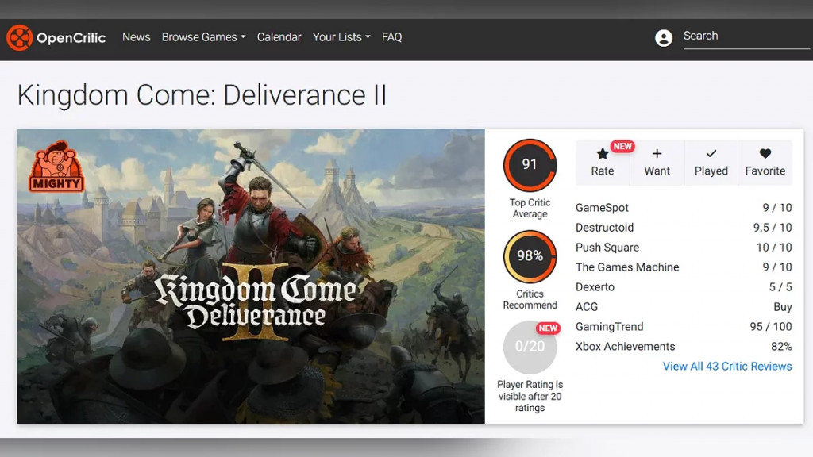Viewport: 813px width, 457px height.
Task: Open the Calendar menu item
Action: 279,37
